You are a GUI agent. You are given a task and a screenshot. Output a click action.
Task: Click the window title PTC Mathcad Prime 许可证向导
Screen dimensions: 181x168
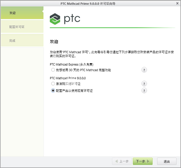tap(88, 4)
